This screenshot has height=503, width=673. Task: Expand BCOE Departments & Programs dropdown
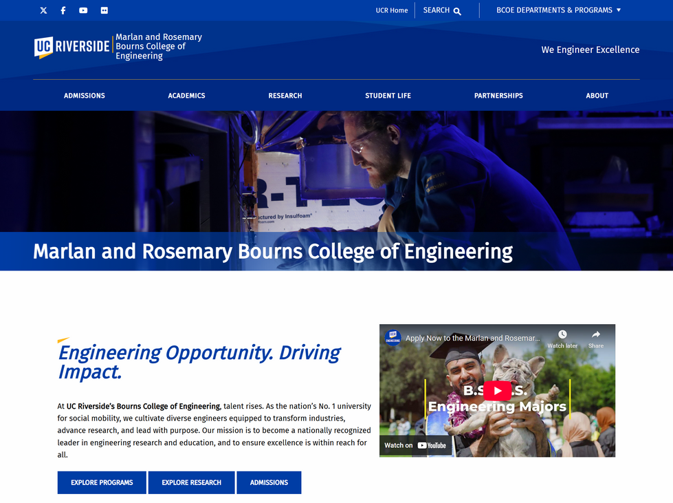[x=558, y=10]
